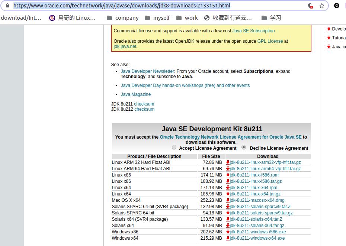Bookmark this page with the star icon

point(322,6)
